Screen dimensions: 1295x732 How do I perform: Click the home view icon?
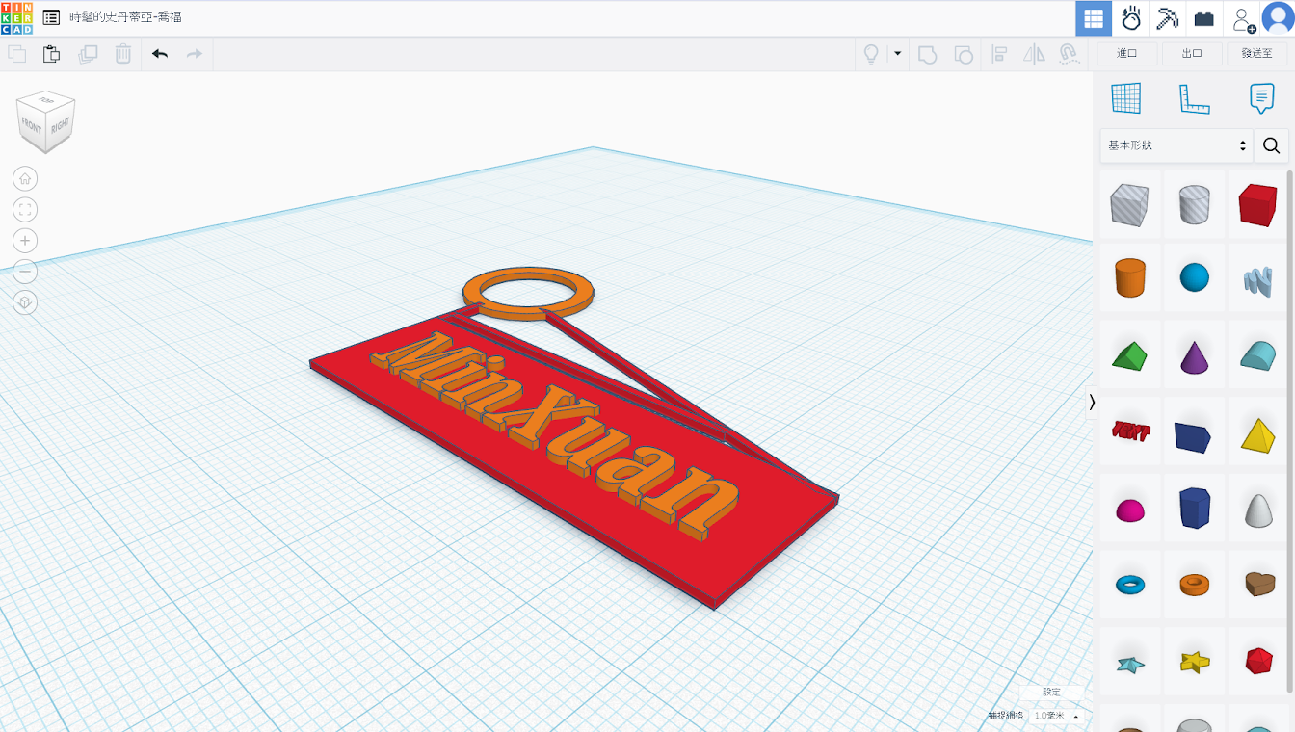pos(25,178)
